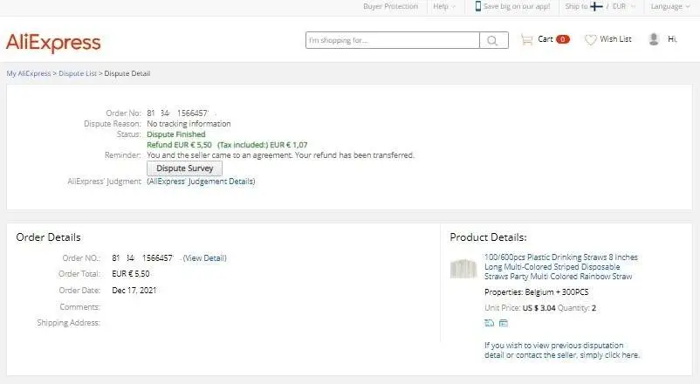Click the user profile avatar icon
Image resolution: width=700 pixels, height=384 pixels.
654,39
